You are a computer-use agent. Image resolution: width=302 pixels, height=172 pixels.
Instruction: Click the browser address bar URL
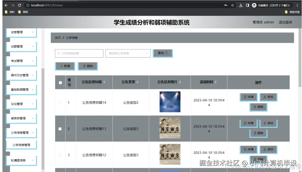47,5
